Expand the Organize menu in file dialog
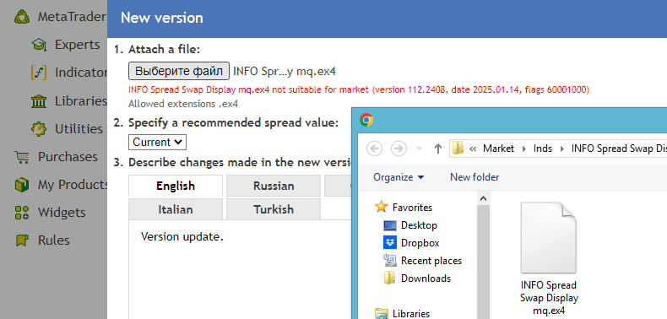Image resolution: width=667 pixels, height=319 pixels. tap(399, 177)
